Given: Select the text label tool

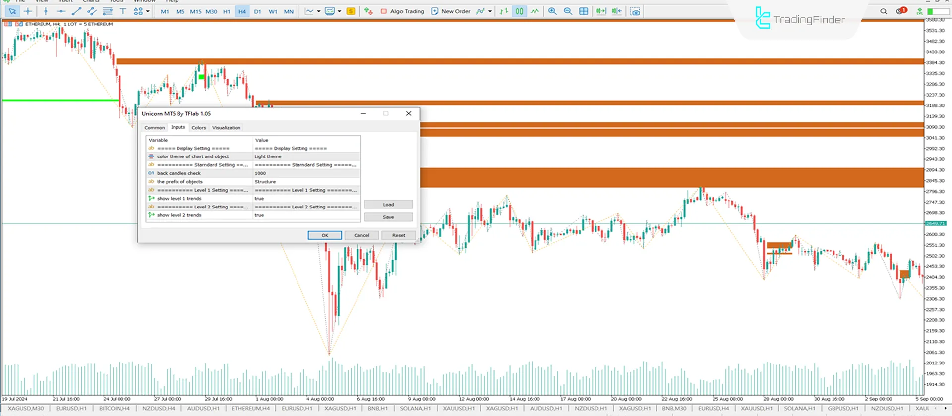Looking at the screenshot, I should pos(123,11).
